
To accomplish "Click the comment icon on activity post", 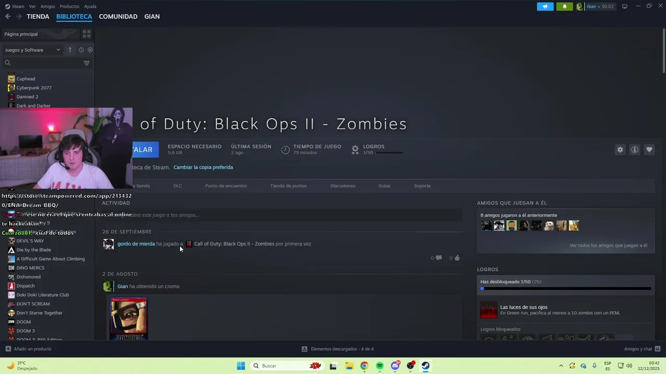I will (439, 258).
